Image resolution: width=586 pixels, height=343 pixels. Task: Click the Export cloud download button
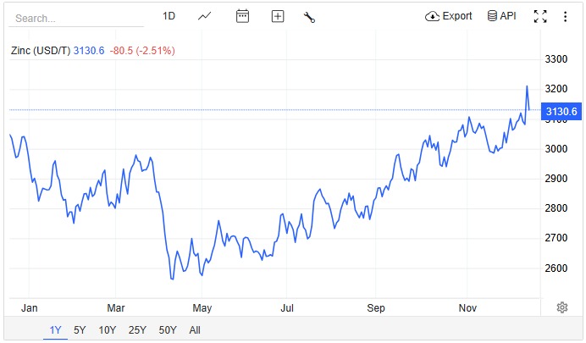tap(449, 16)
